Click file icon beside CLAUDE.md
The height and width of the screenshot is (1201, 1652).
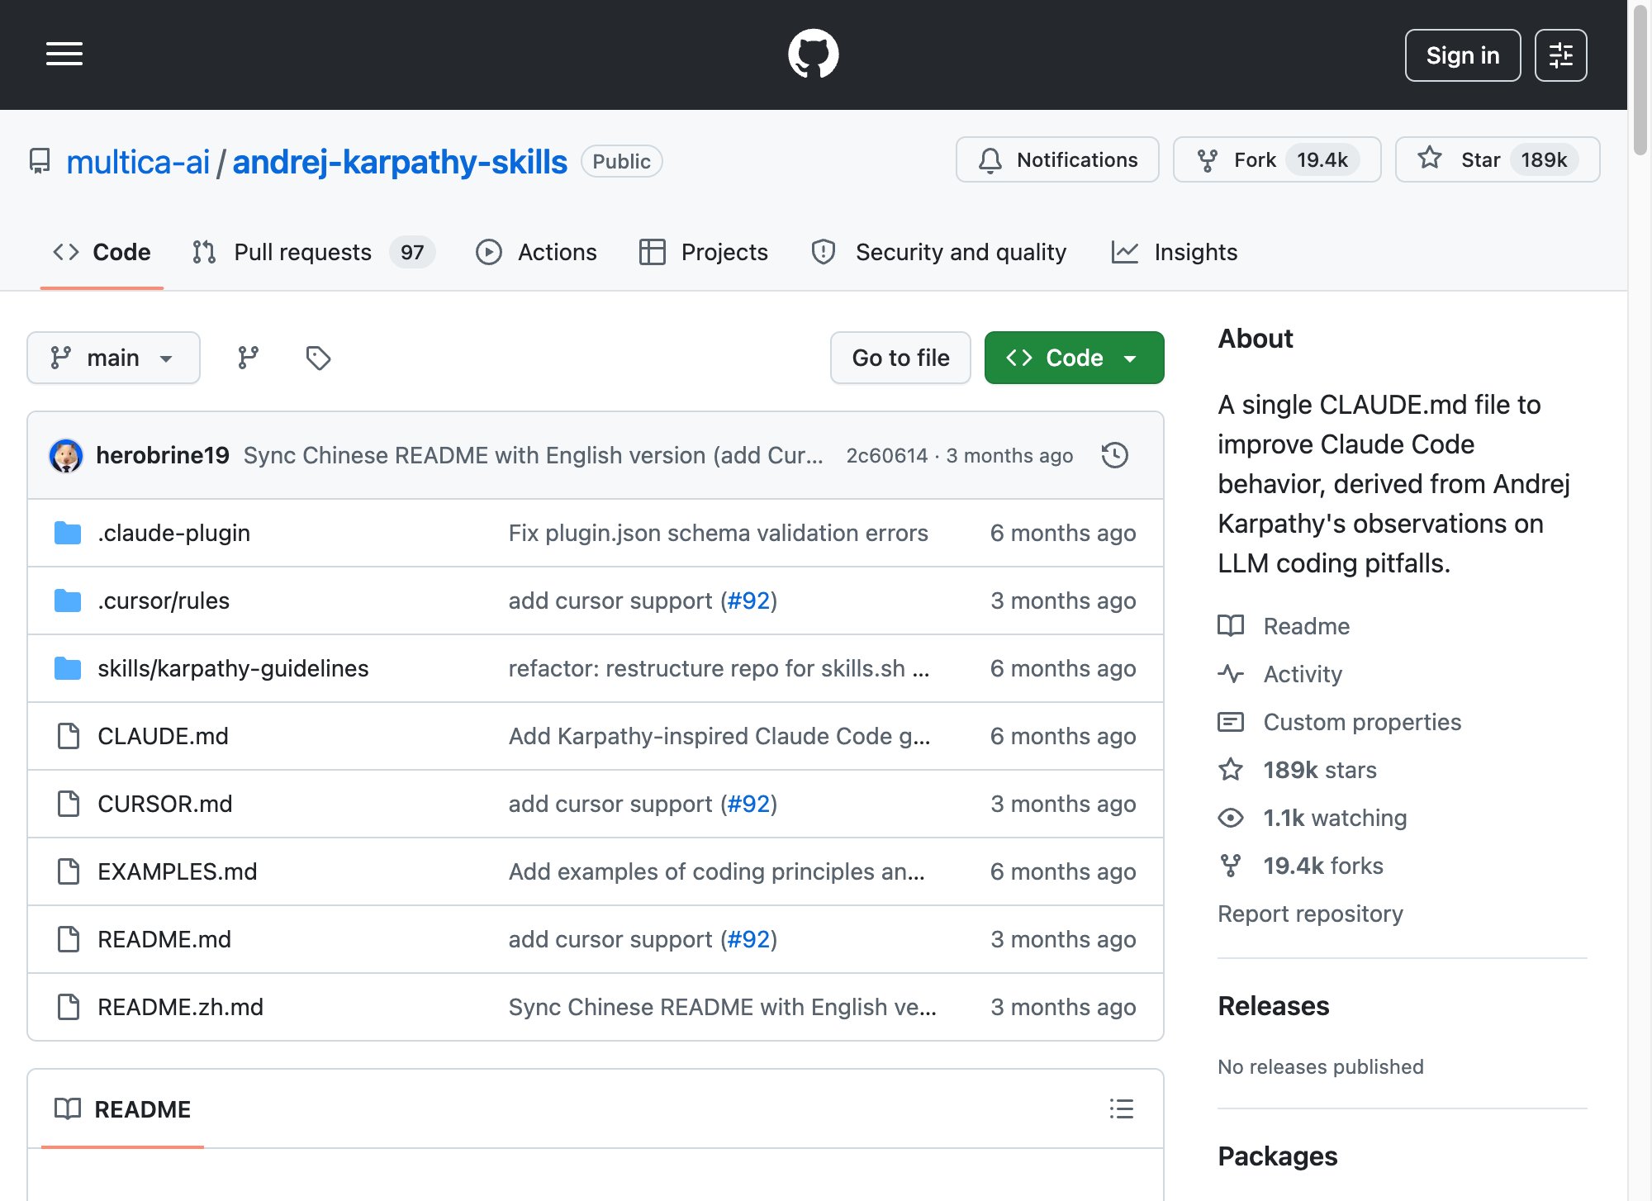(x=69, y=736)
